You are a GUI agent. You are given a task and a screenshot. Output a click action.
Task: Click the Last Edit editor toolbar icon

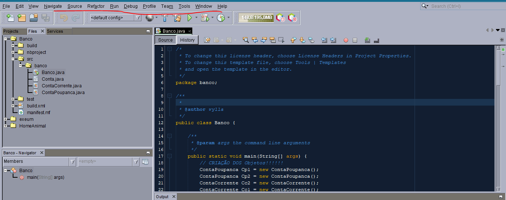tap(207, 40)
